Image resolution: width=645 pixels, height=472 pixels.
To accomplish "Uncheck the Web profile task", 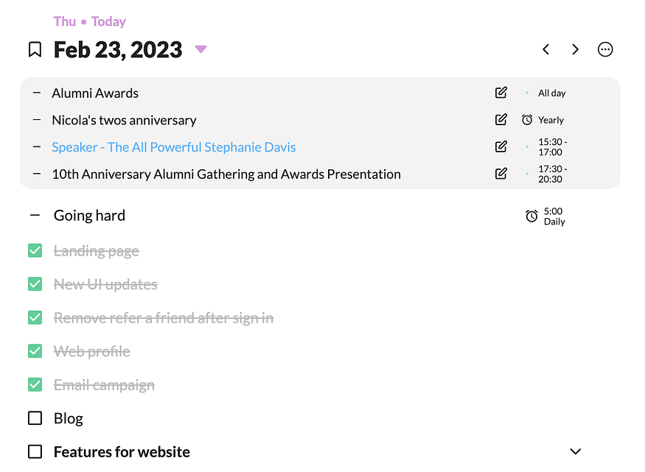I will coord(35,351).
